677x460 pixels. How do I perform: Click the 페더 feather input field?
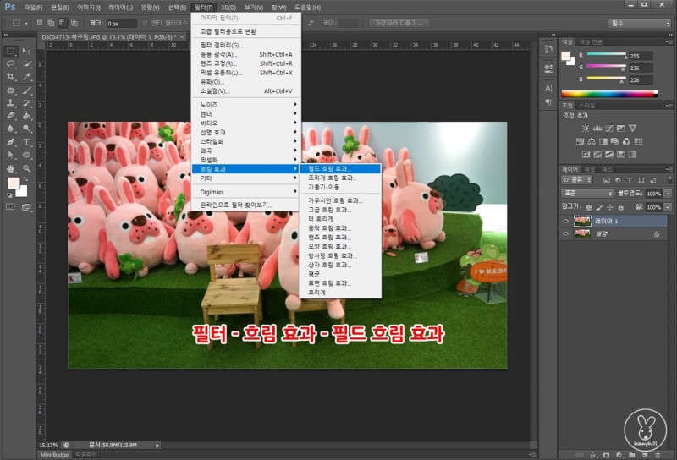121,23
